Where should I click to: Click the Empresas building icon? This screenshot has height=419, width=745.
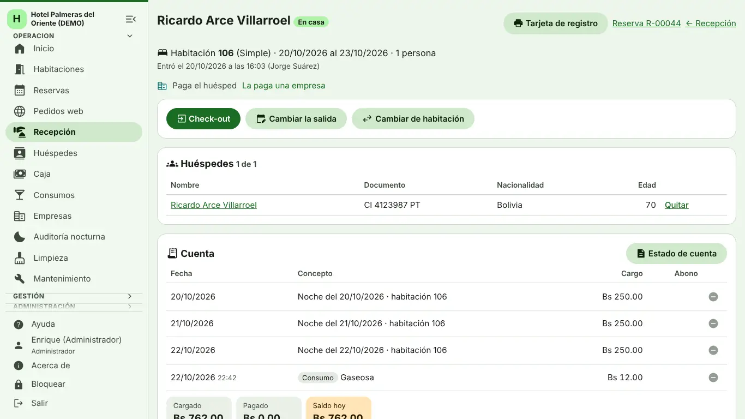coord(20,216)
